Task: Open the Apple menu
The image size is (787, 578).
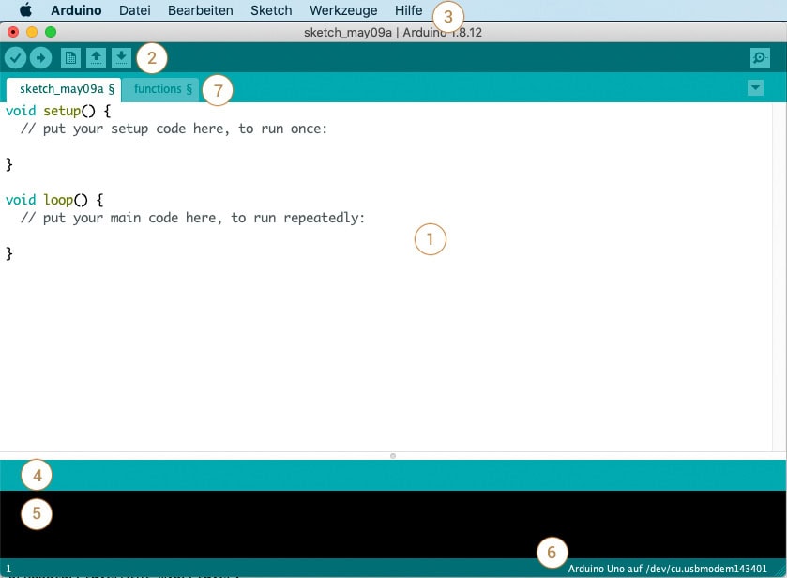Action: 25,10
